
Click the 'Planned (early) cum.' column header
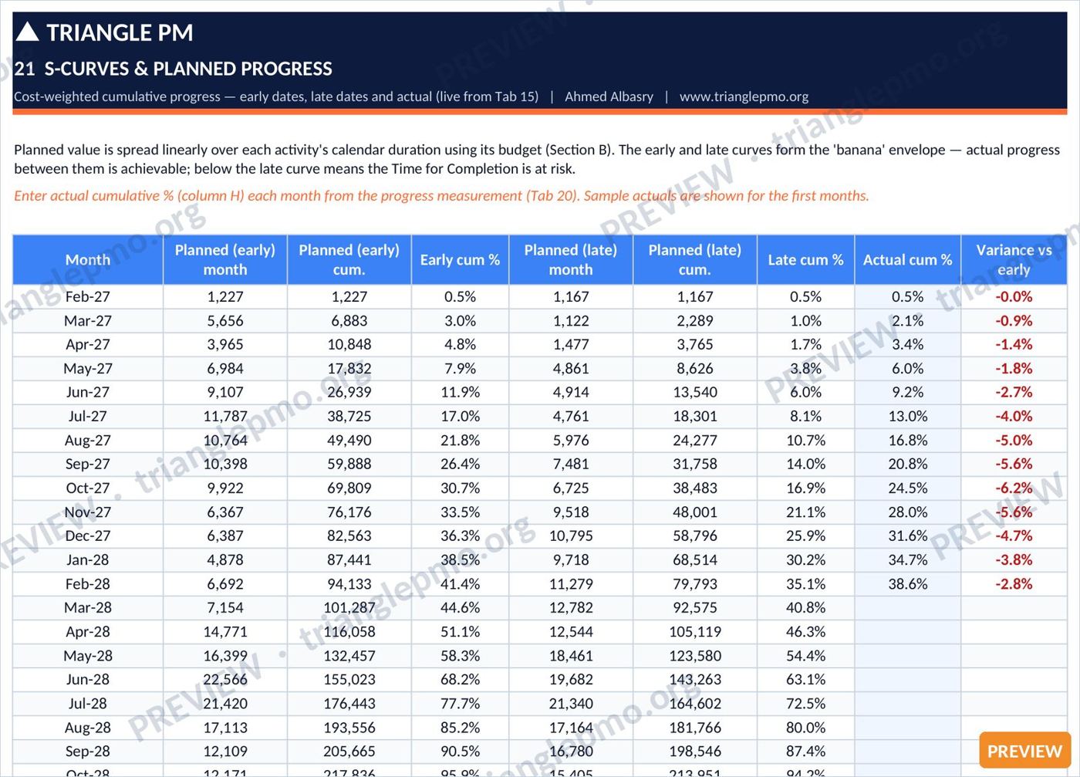(349, 260)
